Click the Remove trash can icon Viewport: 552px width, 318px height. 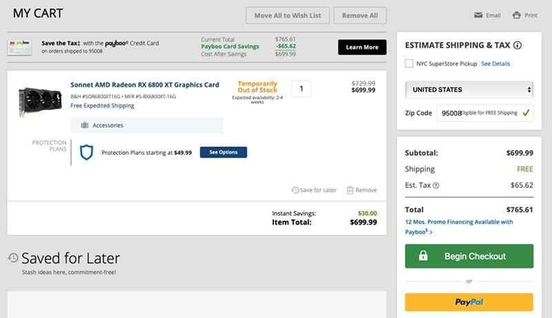click(350, 190)
